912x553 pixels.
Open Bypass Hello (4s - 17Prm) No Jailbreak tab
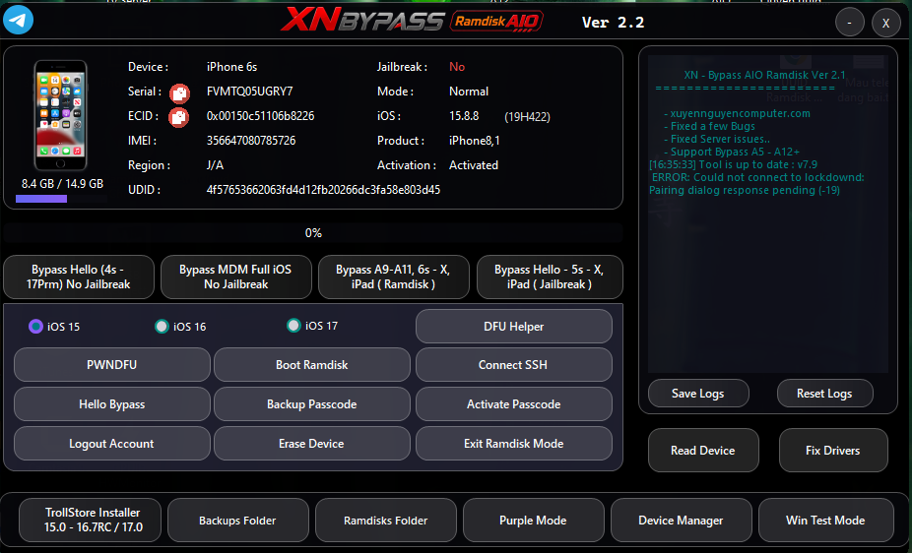pos(79,277)
